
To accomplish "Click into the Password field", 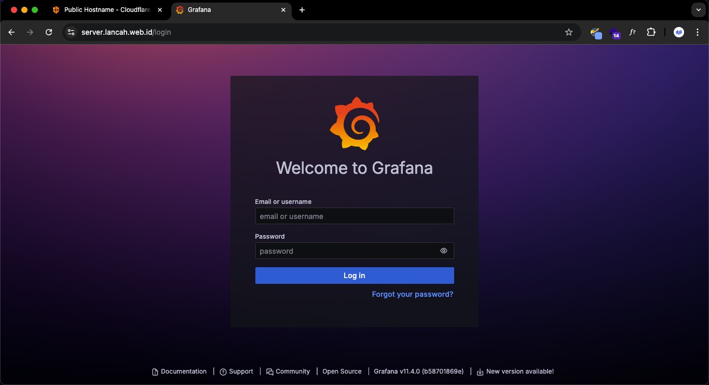I will [345, 251].
